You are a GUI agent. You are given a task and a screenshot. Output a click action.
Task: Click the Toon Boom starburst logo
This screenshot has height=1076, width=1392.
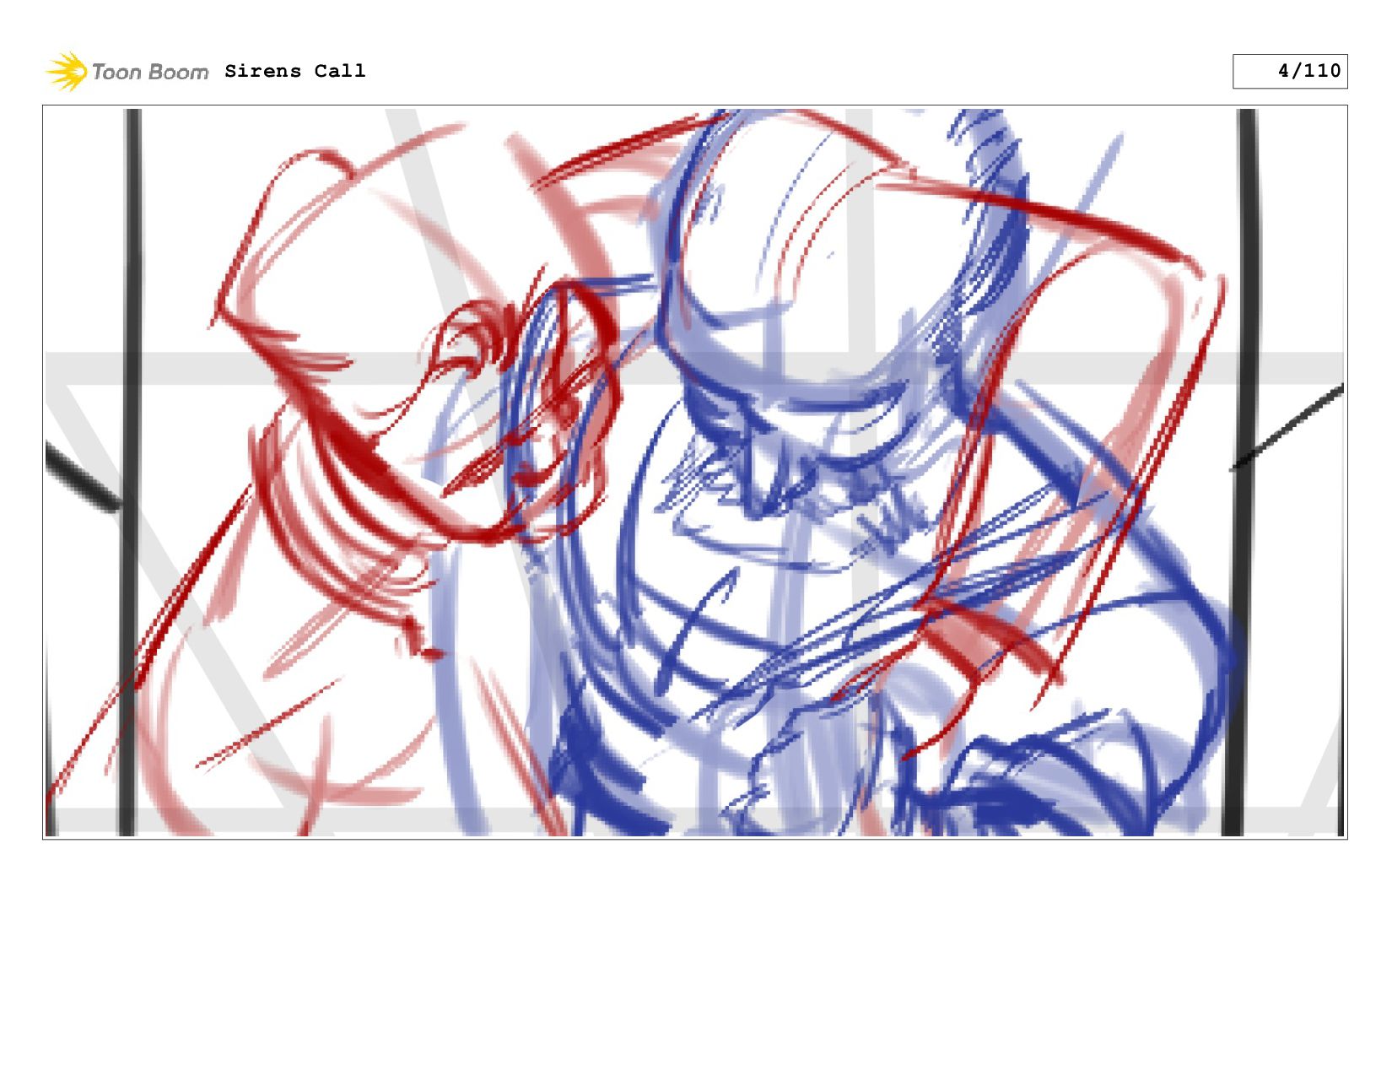67,72
